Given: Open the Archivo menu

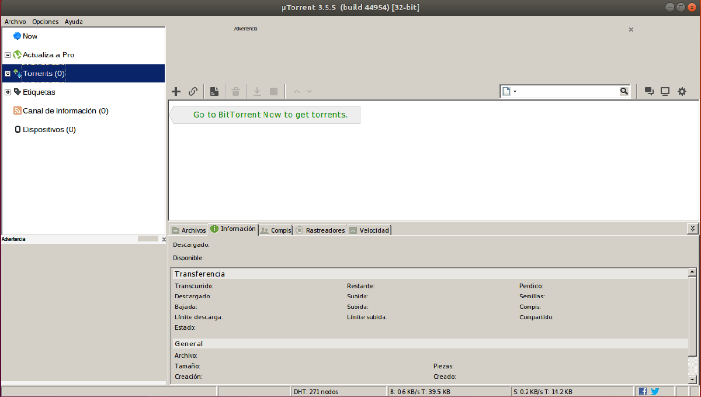Looking at the screenshot, I should (15, 22).
